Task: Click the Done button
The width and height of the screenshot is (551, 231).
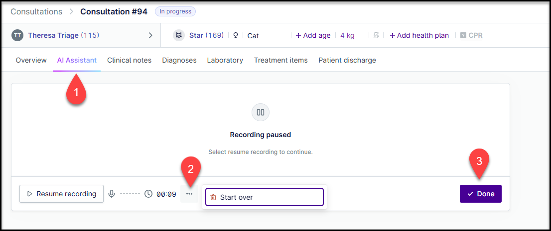Action: 480,194
